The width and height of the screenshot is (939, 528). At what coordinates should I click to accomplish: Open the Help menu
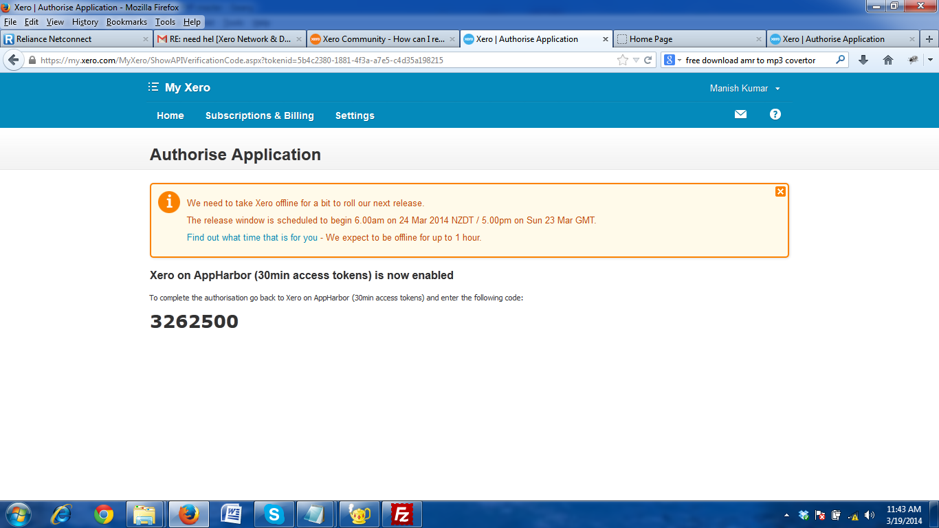(x=192, y=22)
